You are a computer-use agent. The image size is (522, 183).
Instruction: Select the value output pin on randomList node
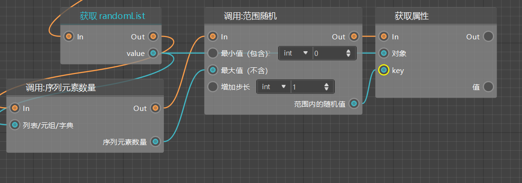point(153,53)
